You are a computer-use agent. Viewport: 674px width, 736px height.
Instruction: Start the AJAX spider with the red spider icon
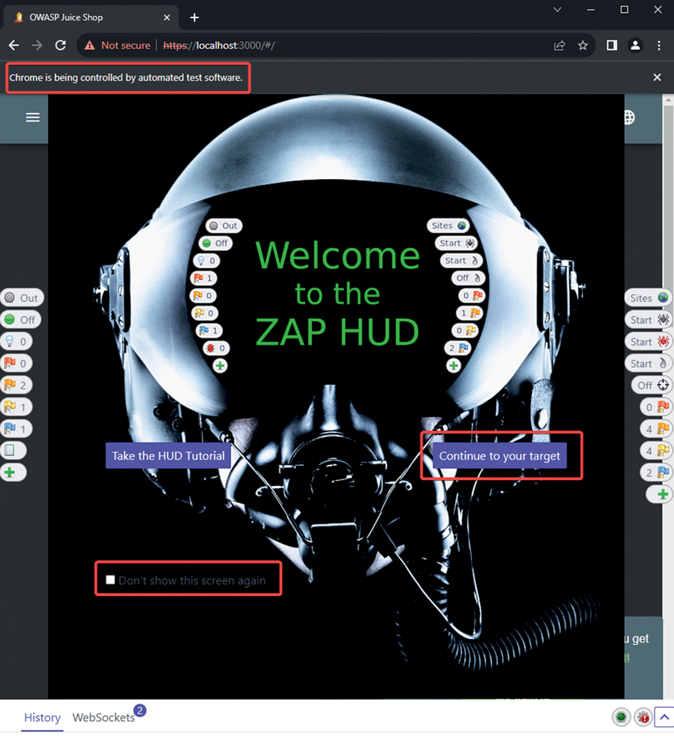648,341
